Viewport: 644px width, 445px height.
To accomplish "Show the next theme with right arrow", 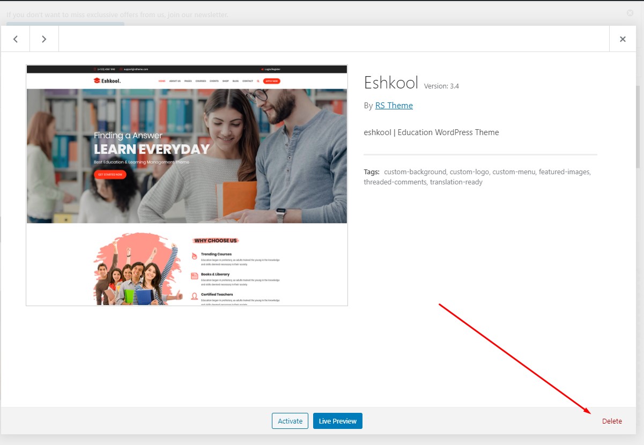I will point(44,39).
